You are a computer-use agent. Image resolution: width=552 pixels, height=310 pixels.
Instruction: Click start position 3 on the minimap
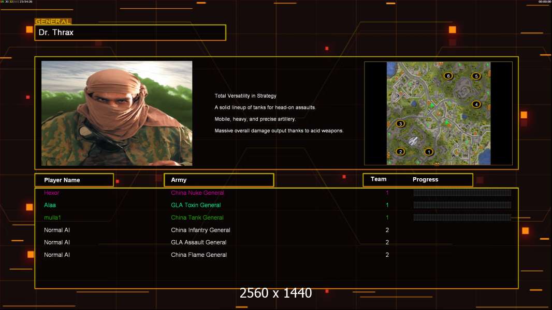(400, 123)
